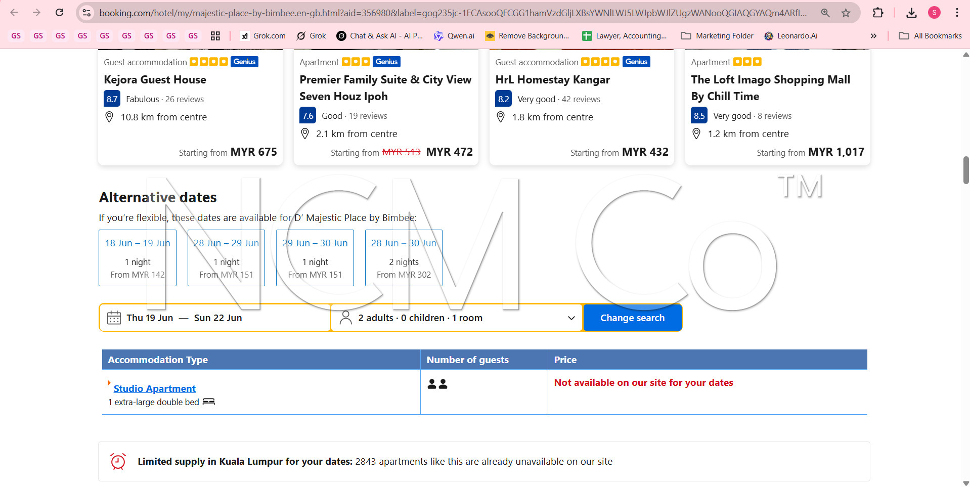
Task: Open the Studio Apartment link
Action: click(155, 388)
